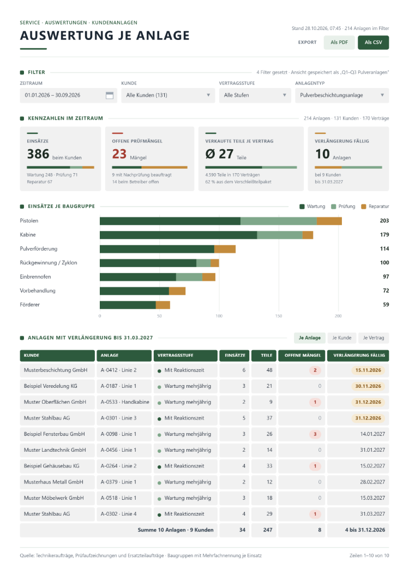Click the Prüfung legend color swatch
The height and width of the screenshot is (579, 409).
[333, 207]
